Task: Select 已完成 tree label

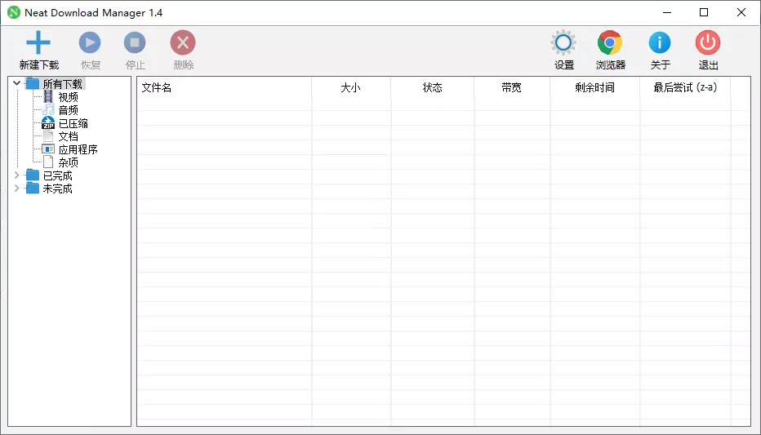Action: coord(58,175)
